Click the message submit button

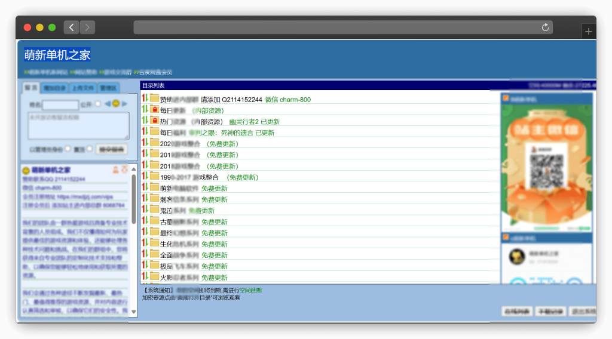pos(112,149)
